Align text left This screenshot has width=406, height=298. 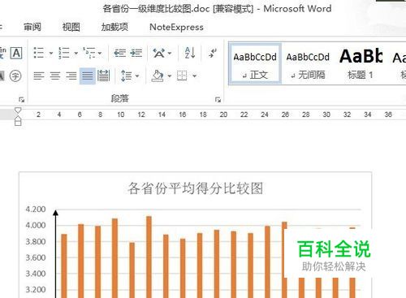[39, 76]
